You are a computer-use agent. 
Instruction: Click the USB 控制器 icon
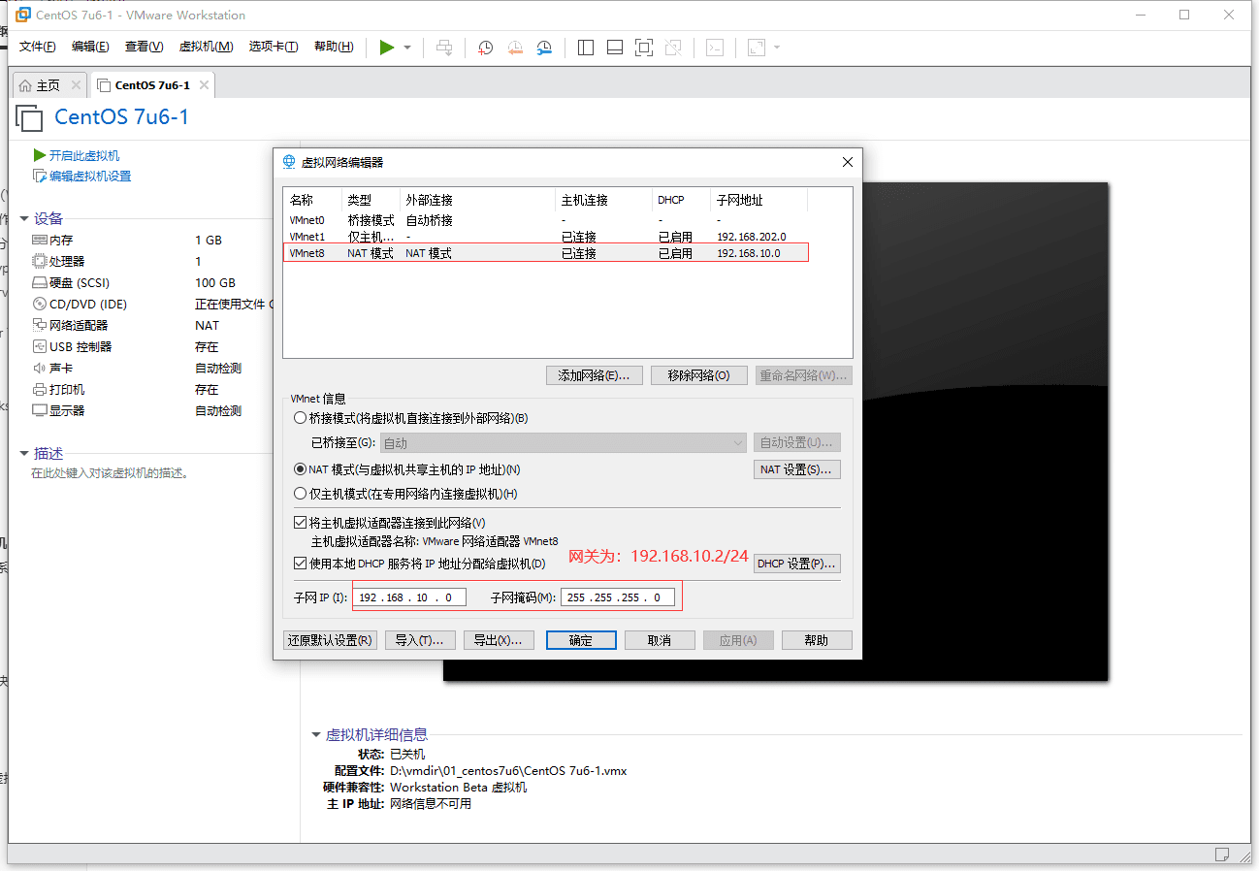coord(40,346)
